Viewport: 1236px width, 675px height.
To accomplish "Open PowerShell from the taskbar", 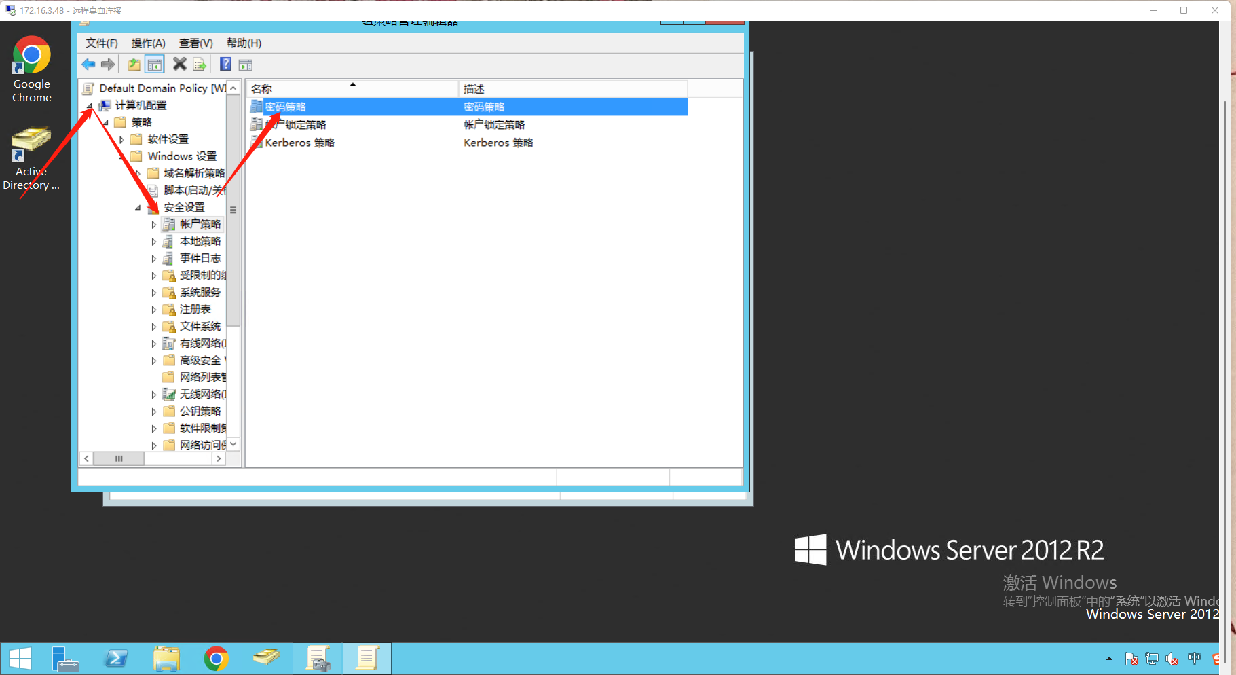I will (x=116, y=659).
